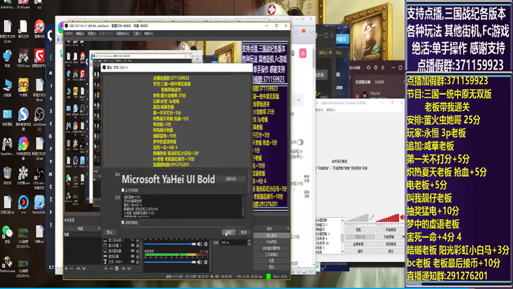Open 视图(V) menu in OBS
Image resolution: width=513 pixels, height=289 pixels.
tap(91, 34)
